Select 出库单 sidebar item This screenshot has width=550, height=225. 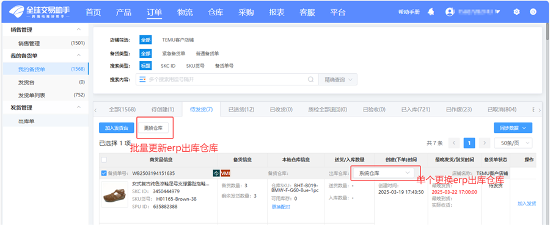point(46,121)
